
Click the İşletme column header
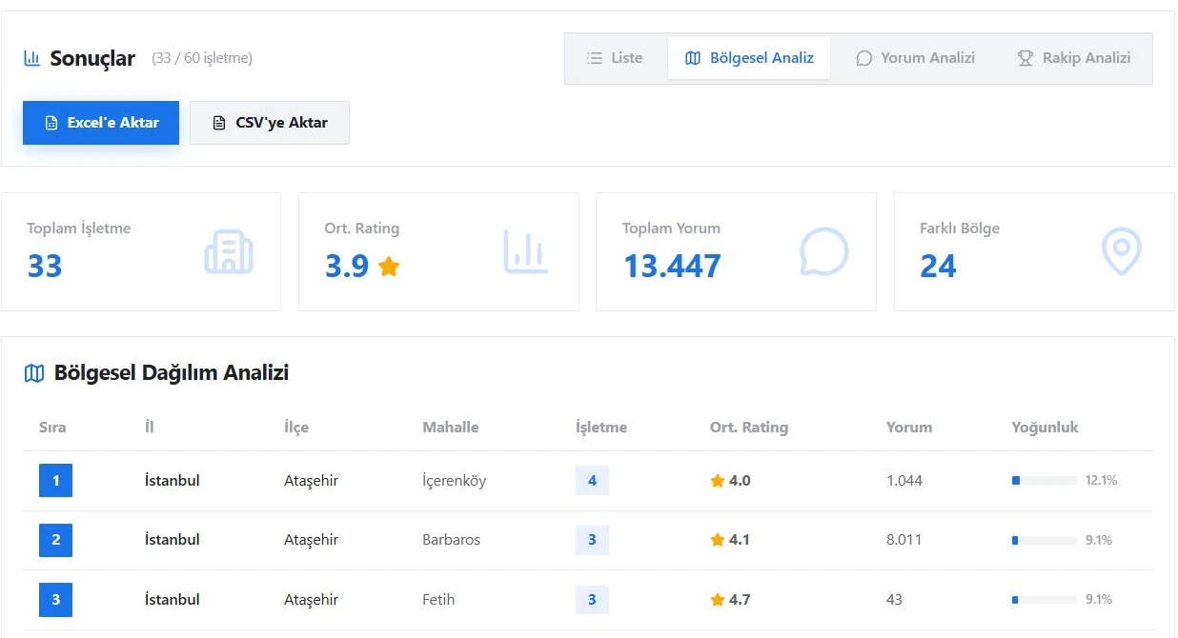(601, 428)
